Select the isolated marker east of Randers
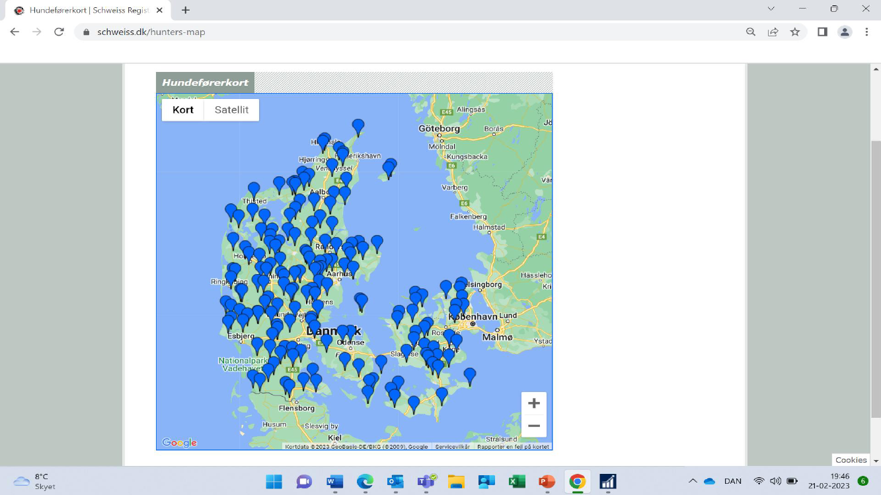881x495 pixels. coord(377,244)
